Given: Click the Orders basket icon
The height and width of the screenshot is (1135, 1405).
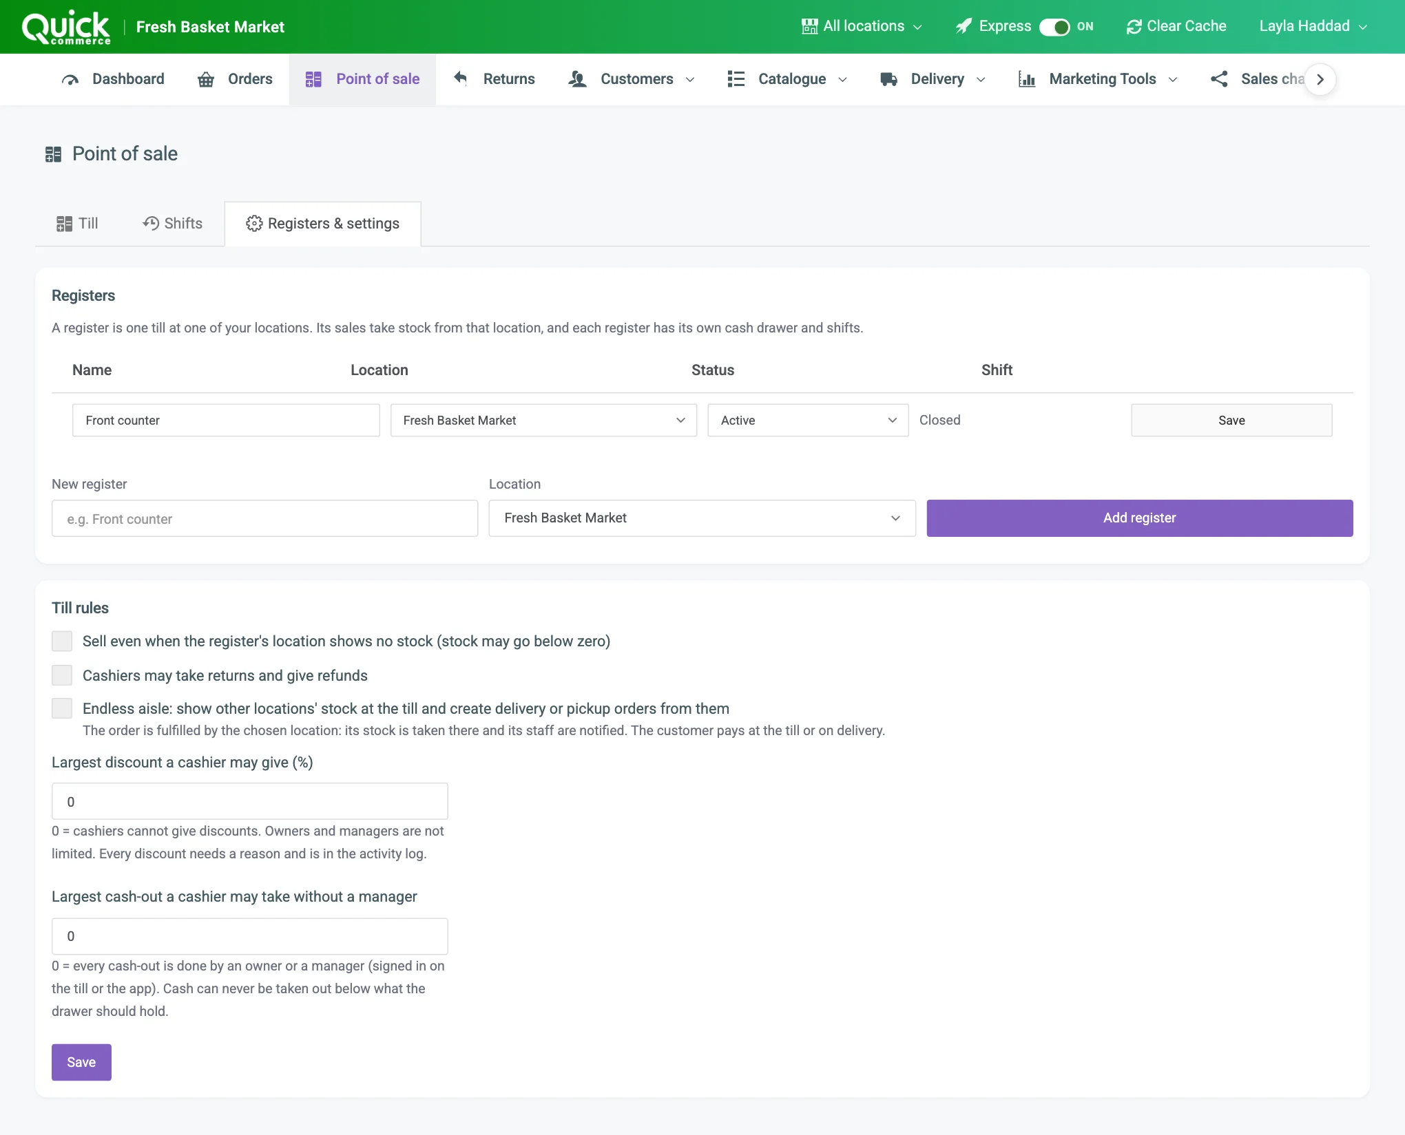Looking at the screenshot, I should 206,79.
